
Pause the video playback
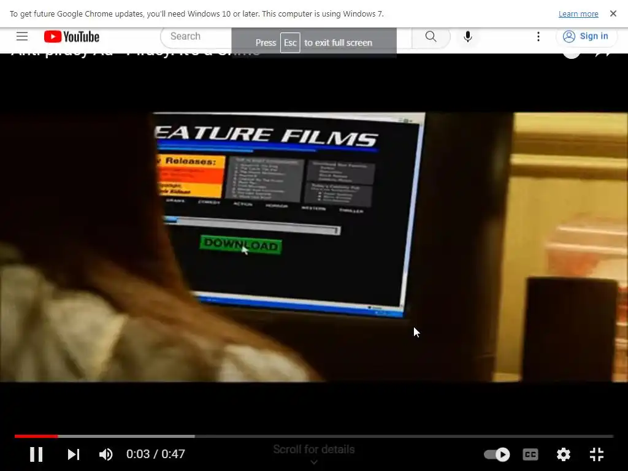pyautogui.click(x=36, y=454)
